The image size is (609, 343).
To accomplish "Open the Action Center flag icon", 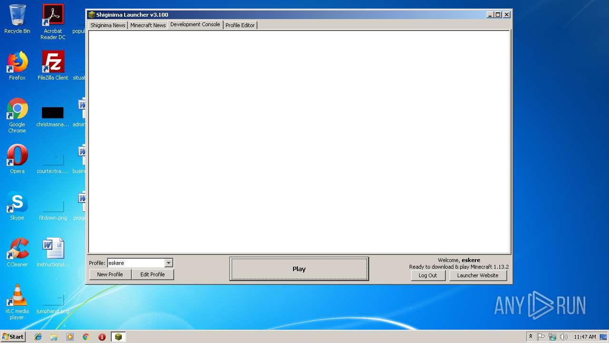I will pos(541,337).
